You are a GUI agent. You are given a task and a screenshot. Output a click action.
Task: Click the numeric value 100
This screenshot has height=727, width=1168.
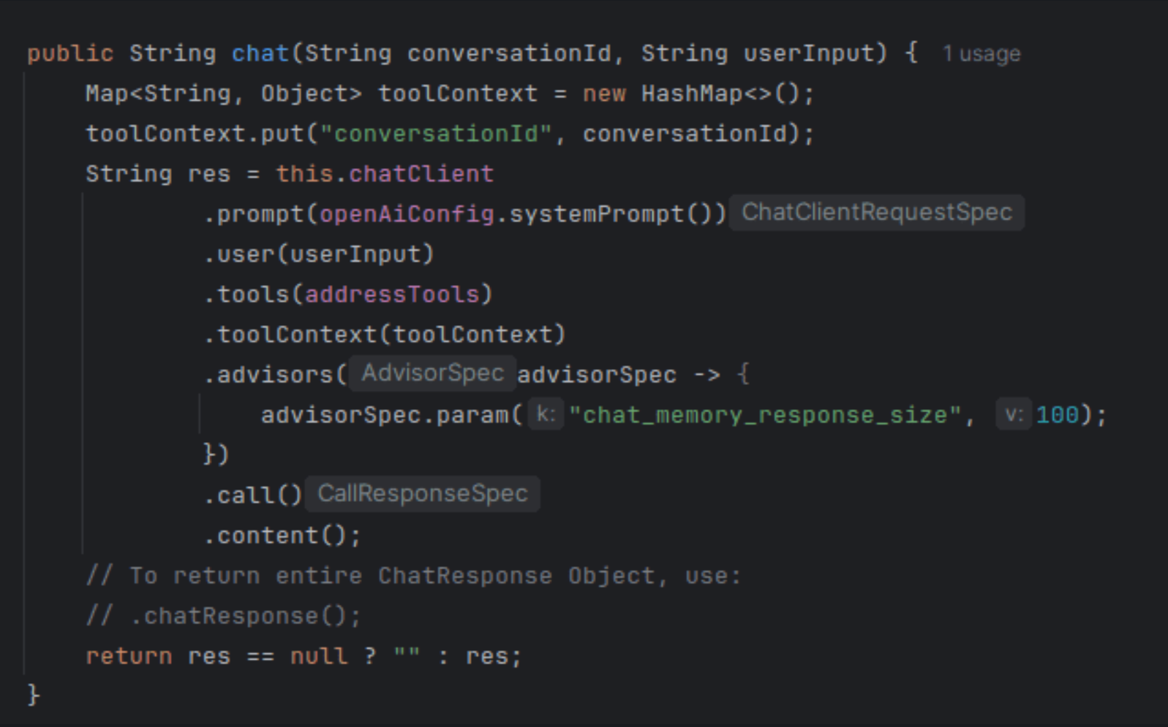1057,415
